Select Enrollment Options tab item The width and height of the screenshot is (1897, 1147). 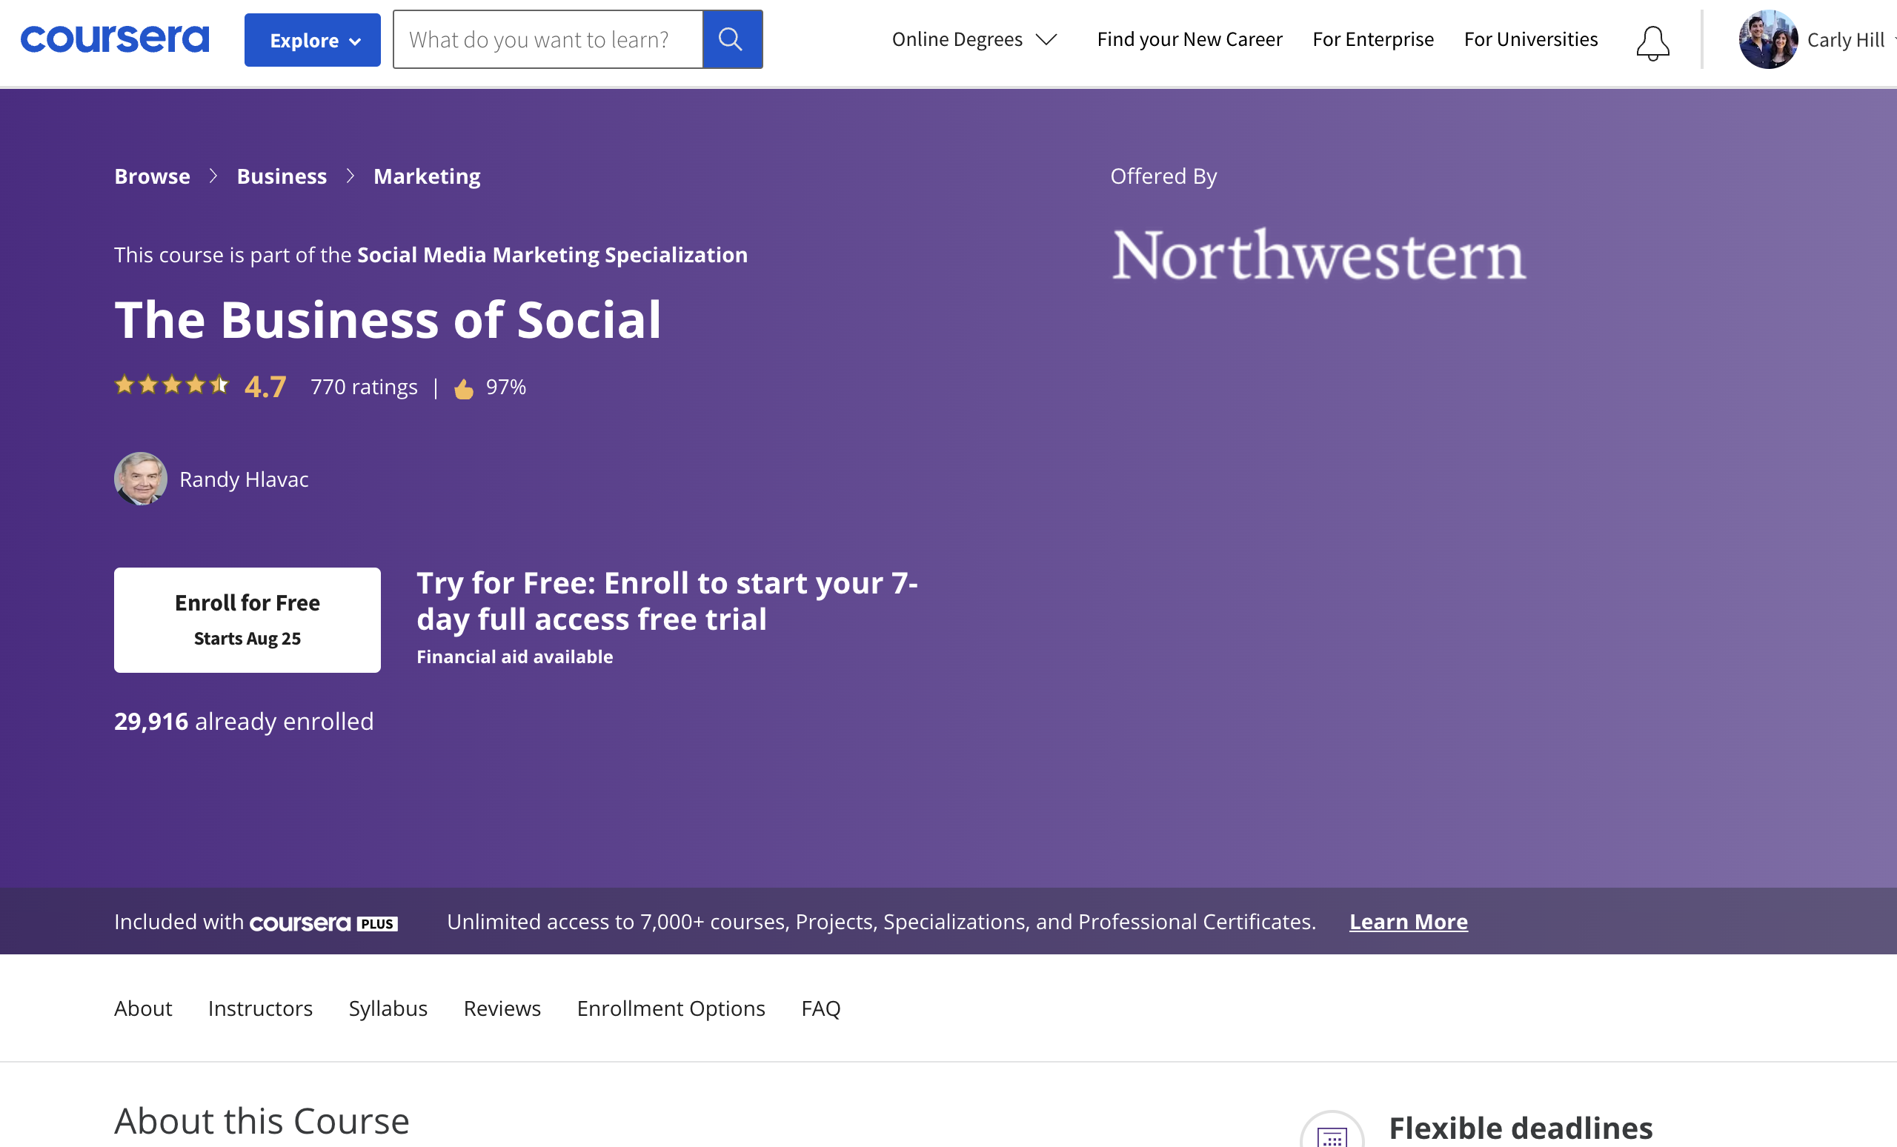[671, 1008]
